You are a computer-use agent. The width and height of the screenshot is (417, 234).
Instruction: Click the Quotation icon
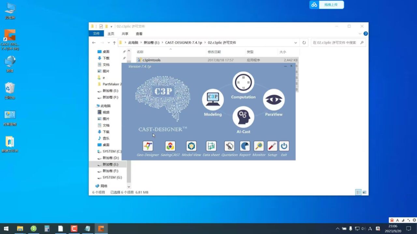229,146
